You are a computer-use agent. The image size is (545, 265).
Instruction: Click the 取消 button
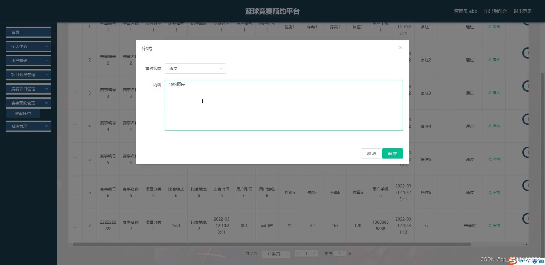click(371, 153)
